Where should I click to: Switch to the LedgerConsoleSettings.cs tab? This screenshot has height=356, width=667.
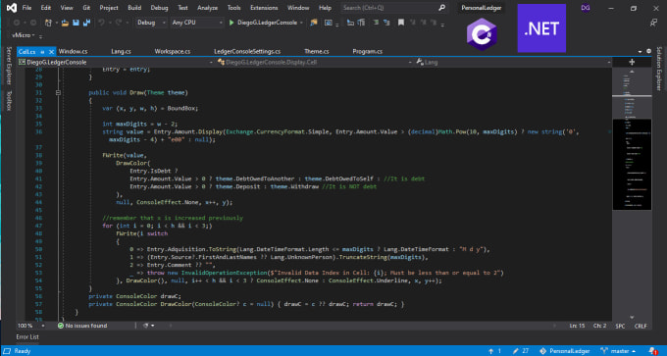click(x=247, y=51)
